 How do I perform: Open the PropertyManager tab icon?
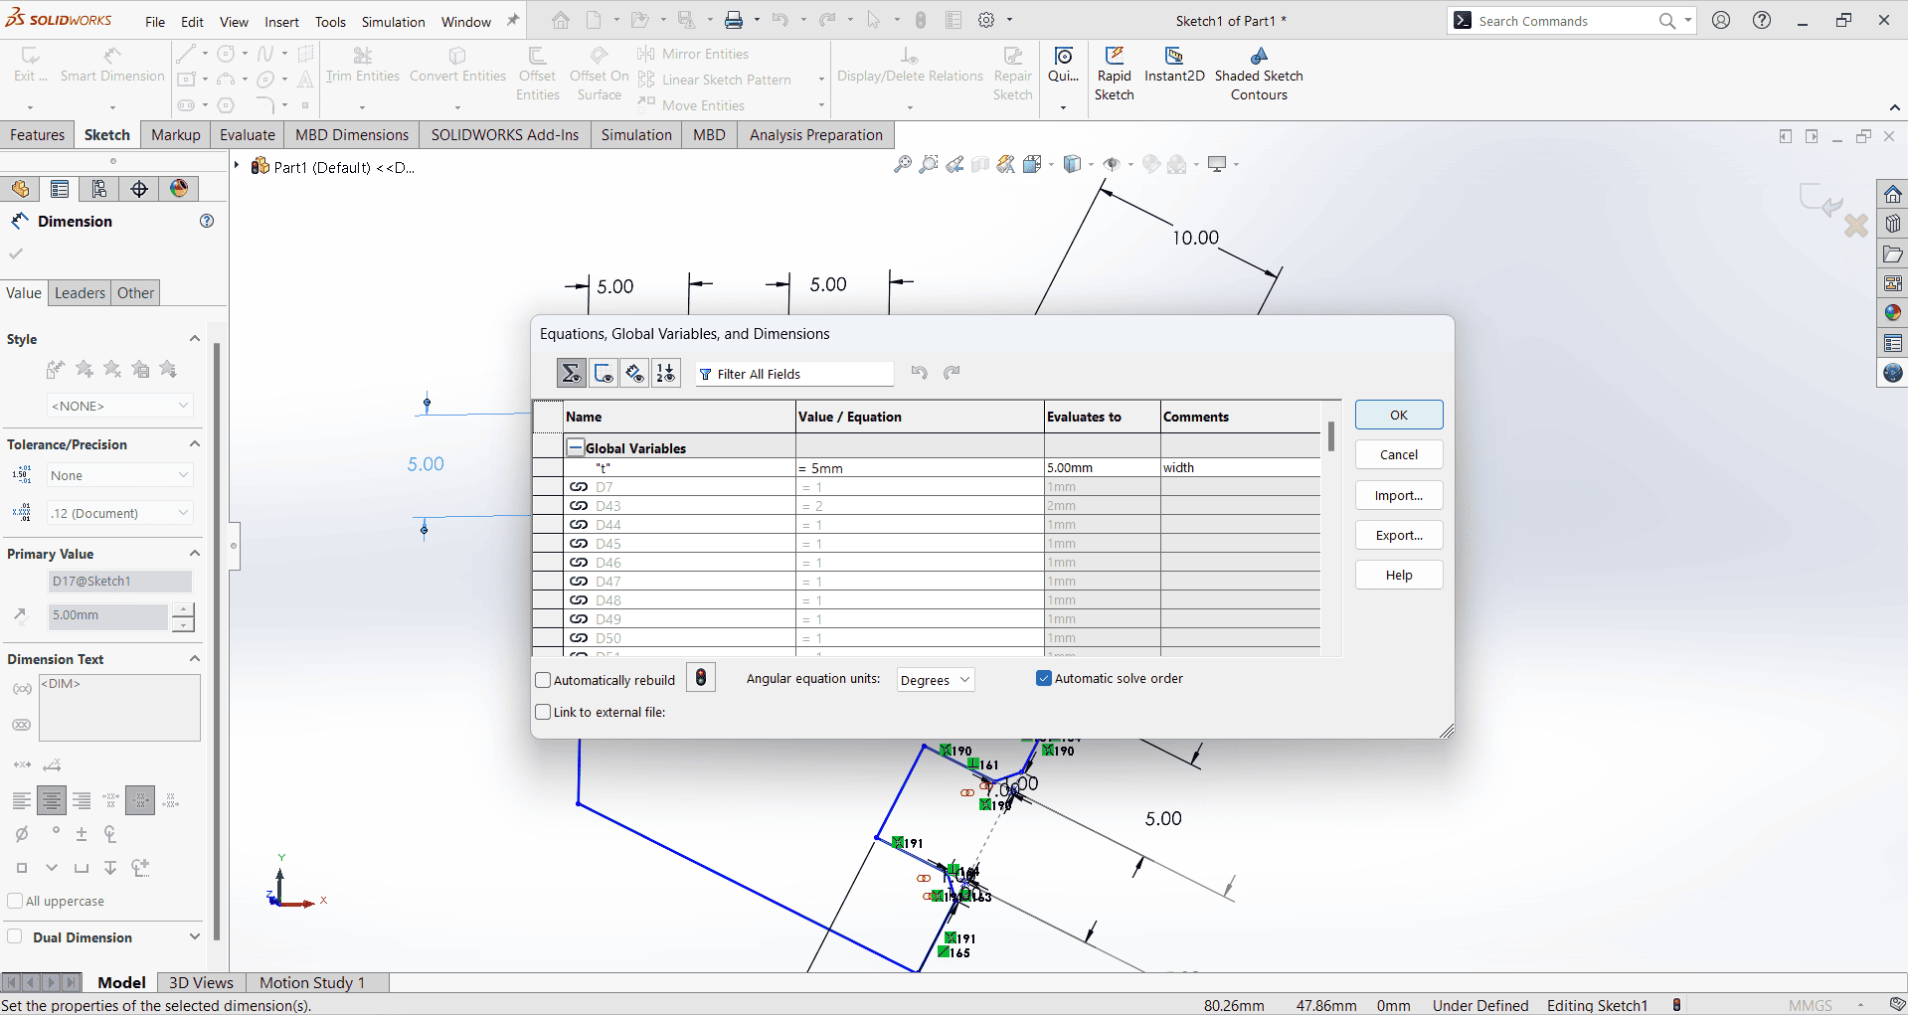coord(60,189)
